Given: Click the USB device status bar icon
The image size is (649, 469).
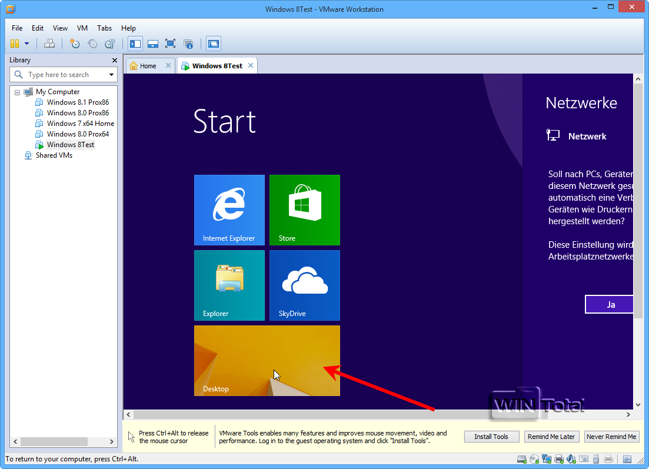Looking at the screenshot, I should [596, 459].
